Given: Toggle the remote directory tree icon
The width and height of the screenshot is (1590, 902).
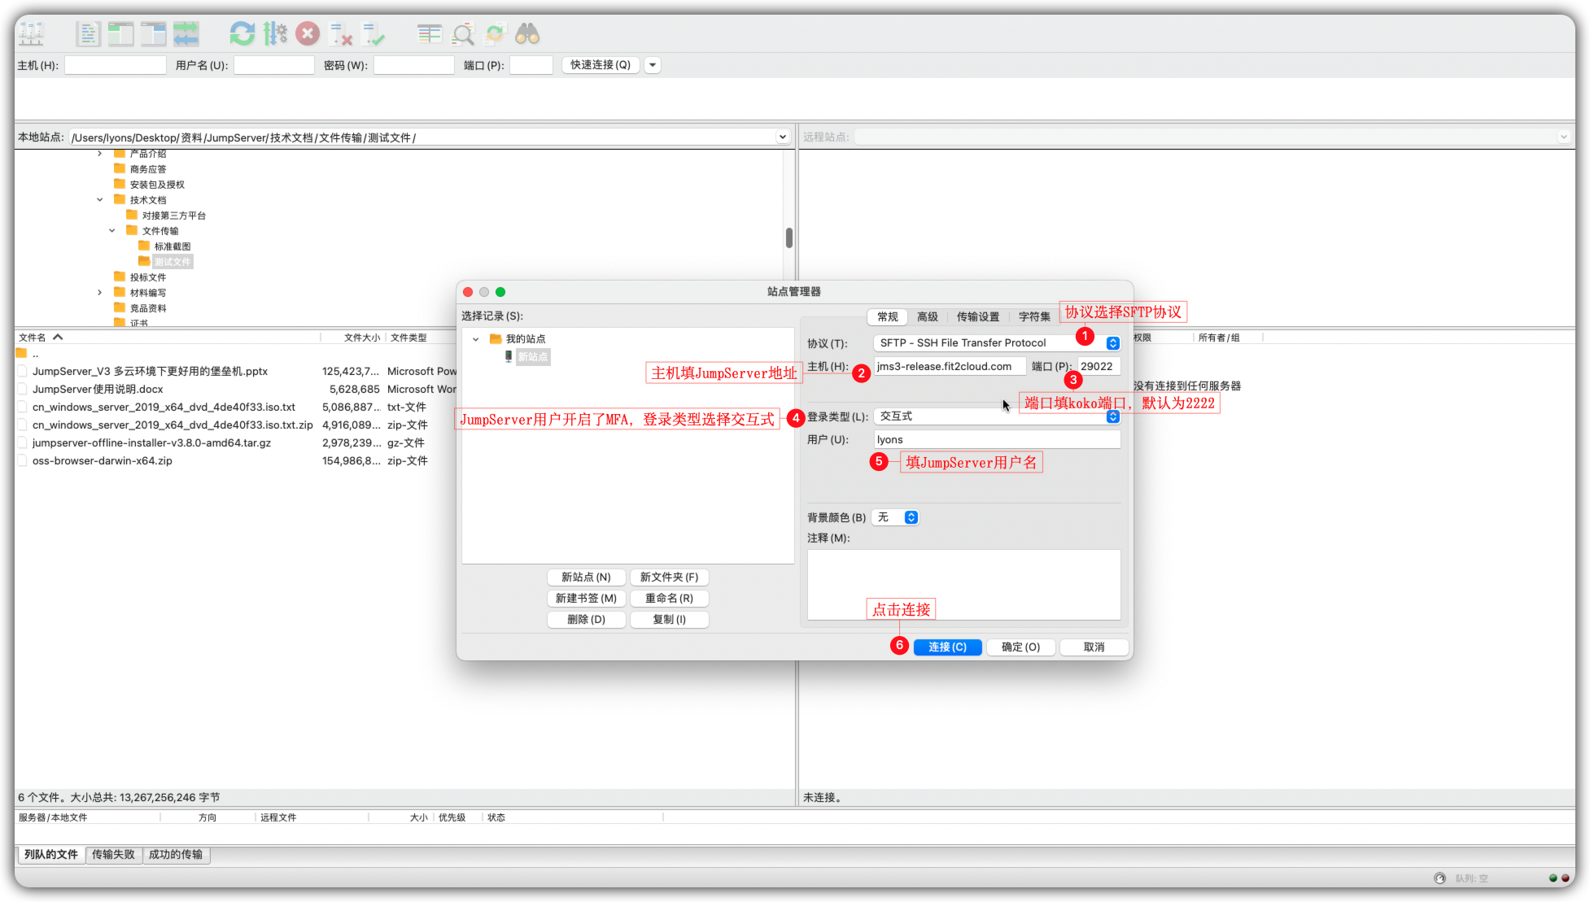Looking at the screenshot, I should (x=153, y=34).
